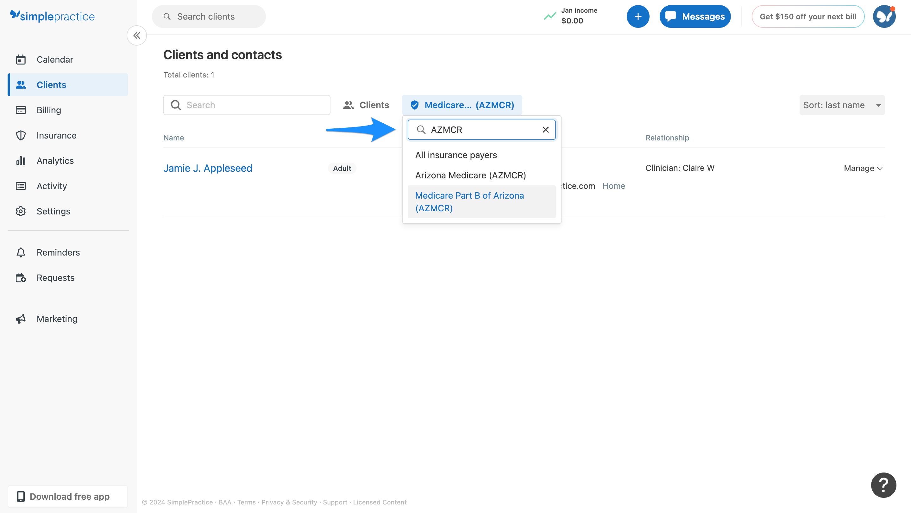The width and height of the screenshot is (911, 513).
Task: Open the help question mark bubble
Action: [883, 485]
